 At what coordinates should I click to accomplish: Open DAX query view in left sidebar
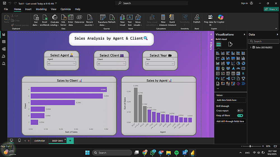[x=4, y=56]
